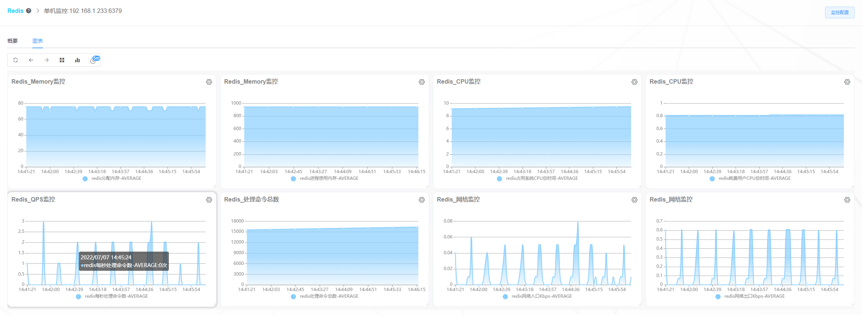
Task: Select the bar chart view icon
Action: [x=77, y=60]
